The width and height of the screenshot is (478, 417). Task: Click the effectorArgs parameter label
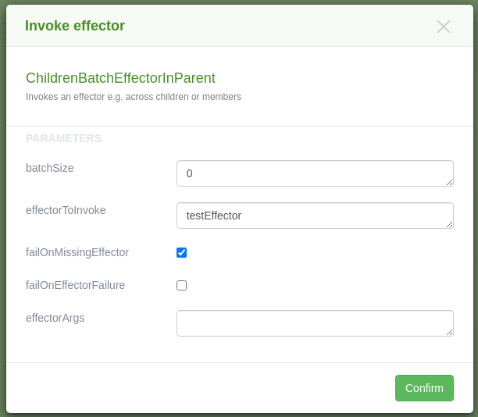(x=55, y=318)
